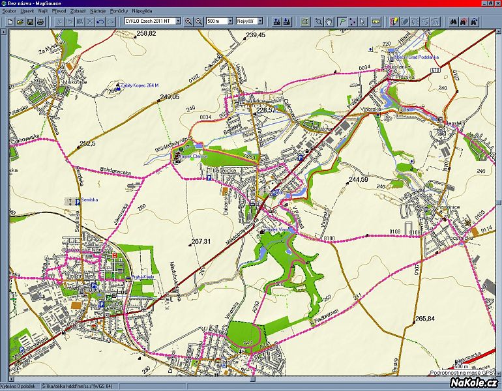Click the Find Nearest Places binoculars icon
The height and width of the screenshot is (391, 502).
coord(464,22)
